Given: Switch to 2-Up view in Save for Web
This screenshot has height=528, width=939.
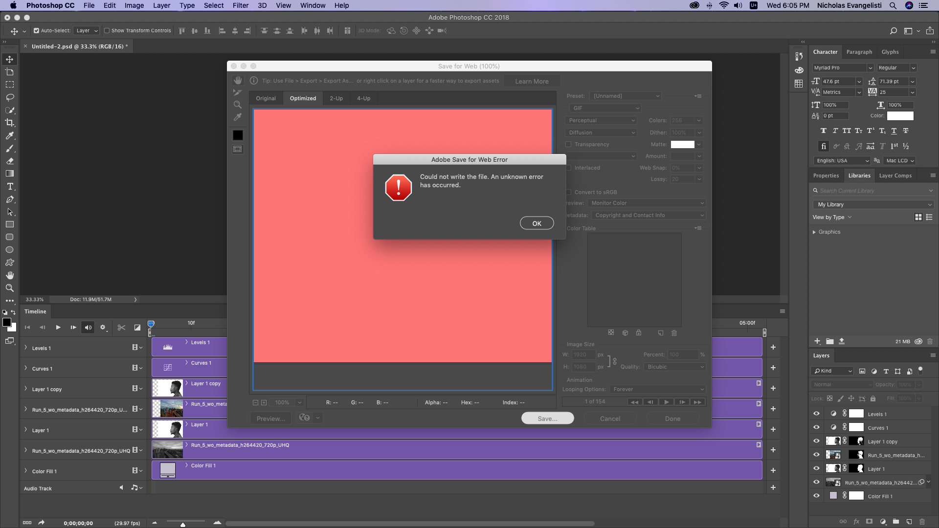Looking at the screenshot, I should (336, 98).
